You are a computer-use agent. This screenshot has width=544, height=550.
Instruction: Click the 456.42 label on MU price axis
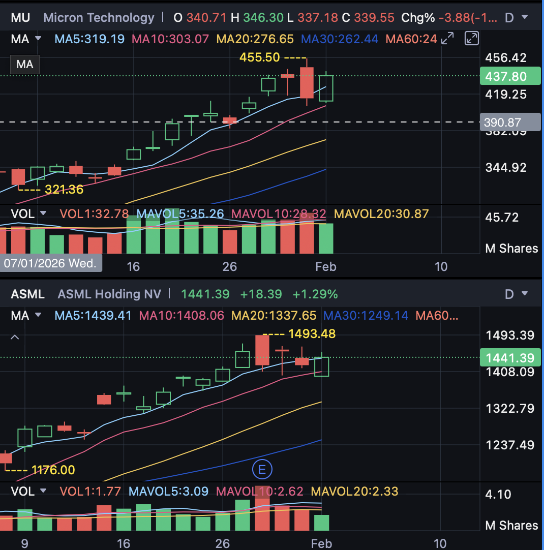pos(506,57)
